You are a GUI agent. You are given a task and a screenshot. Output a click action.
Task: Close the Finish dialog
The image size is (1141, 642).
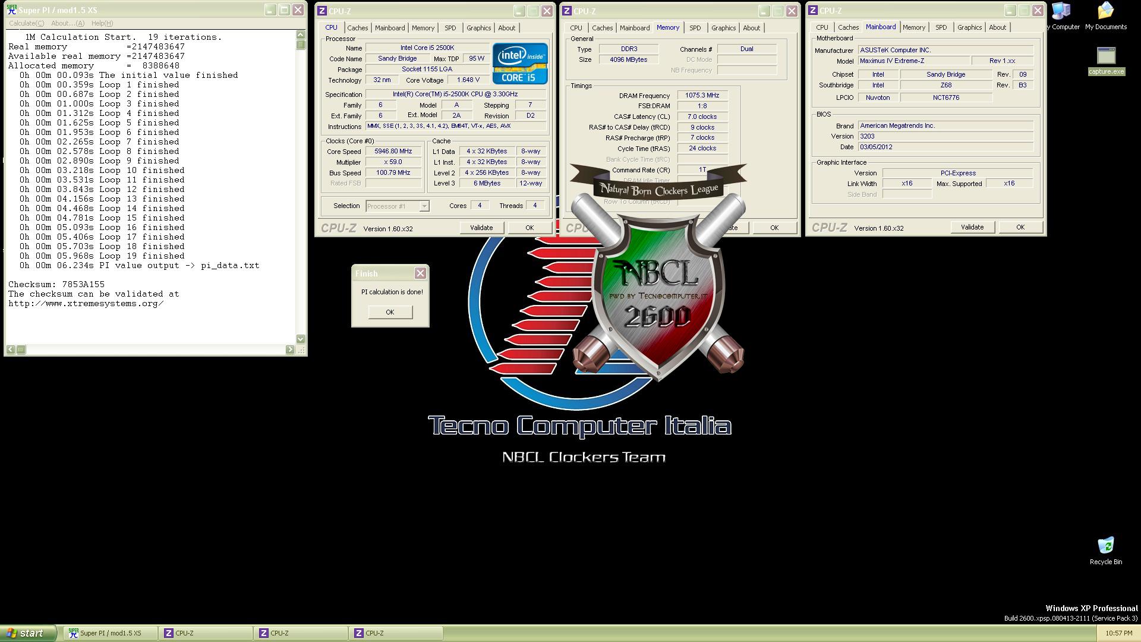[420, 273]
